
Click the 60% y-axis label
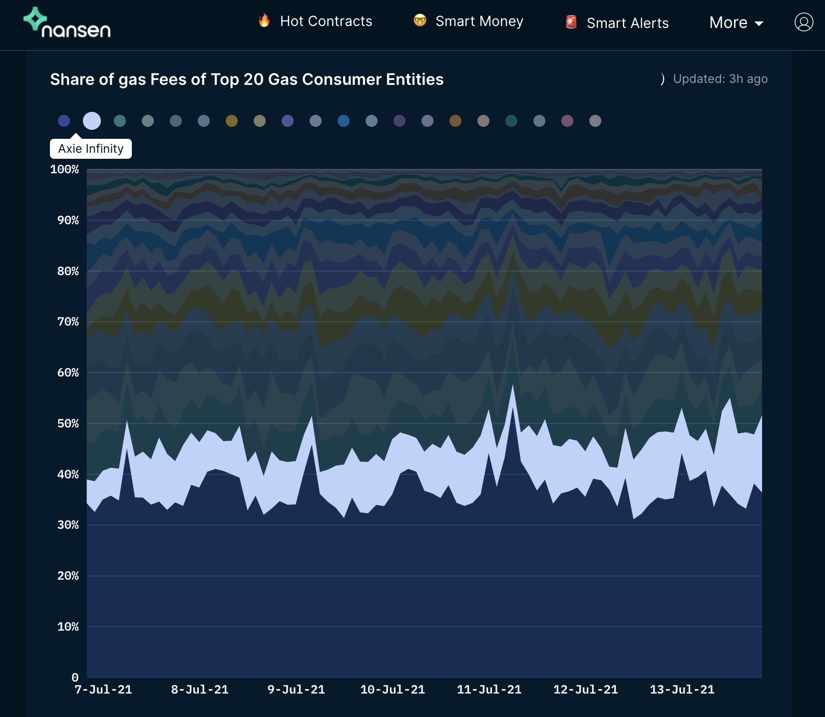pyautogui.click(x=68, y=372)
